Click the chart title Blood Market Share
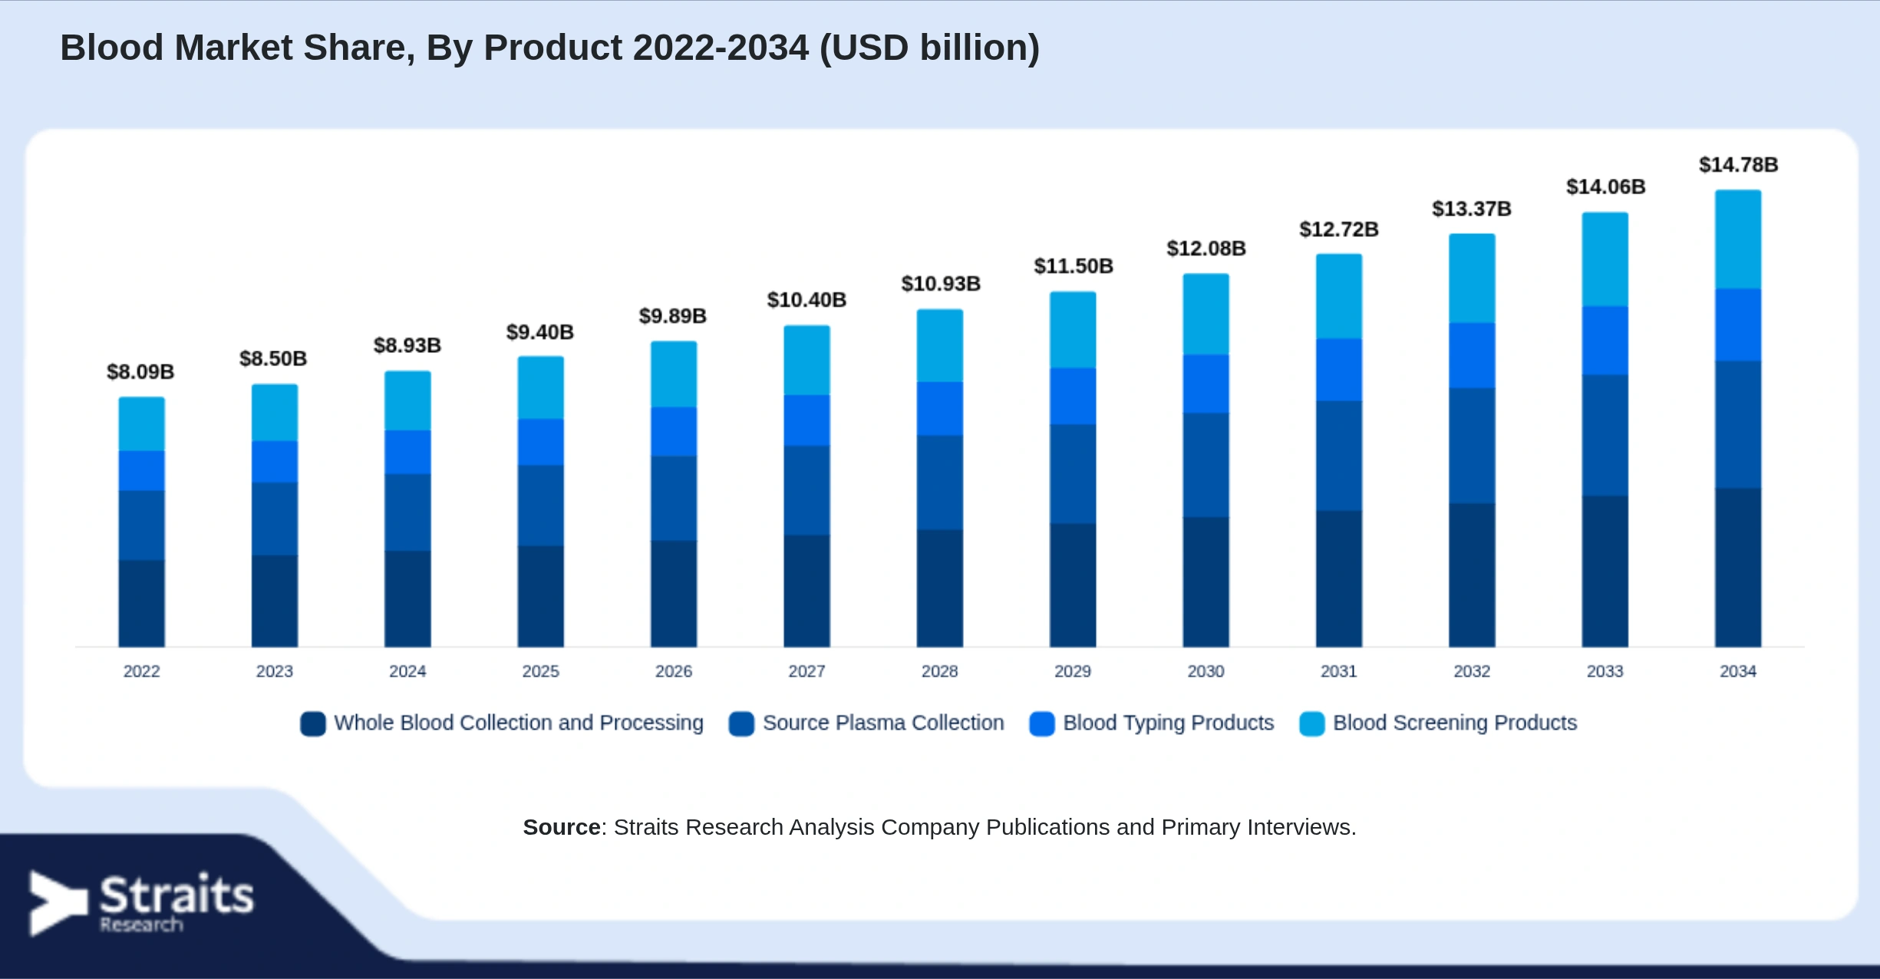 (x=549, y=48)
